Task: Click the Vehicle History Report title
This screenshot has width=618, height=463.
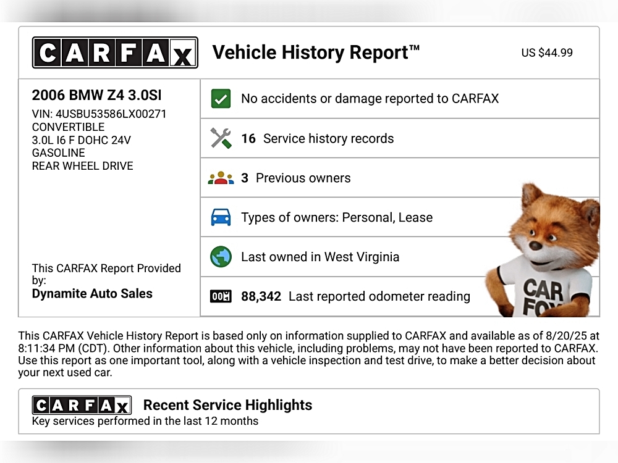Action: [x=316, y=52]
